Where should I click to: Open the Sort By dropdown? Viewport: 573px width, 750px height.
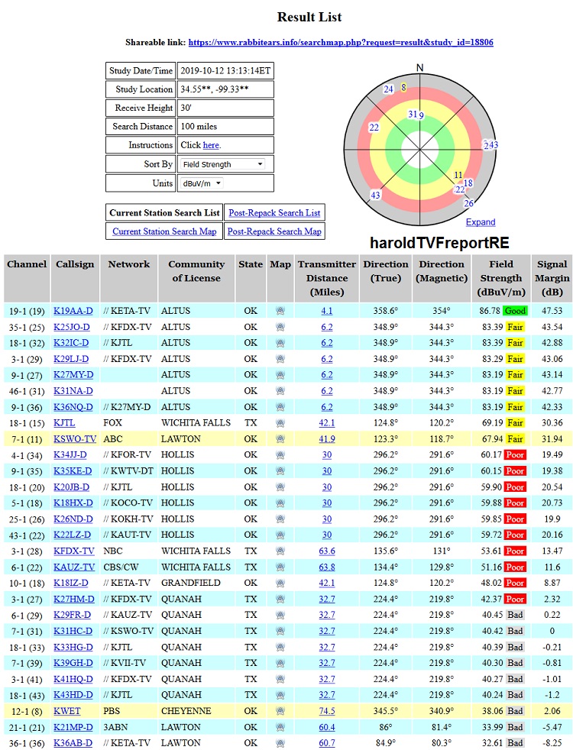pos(223,164)
